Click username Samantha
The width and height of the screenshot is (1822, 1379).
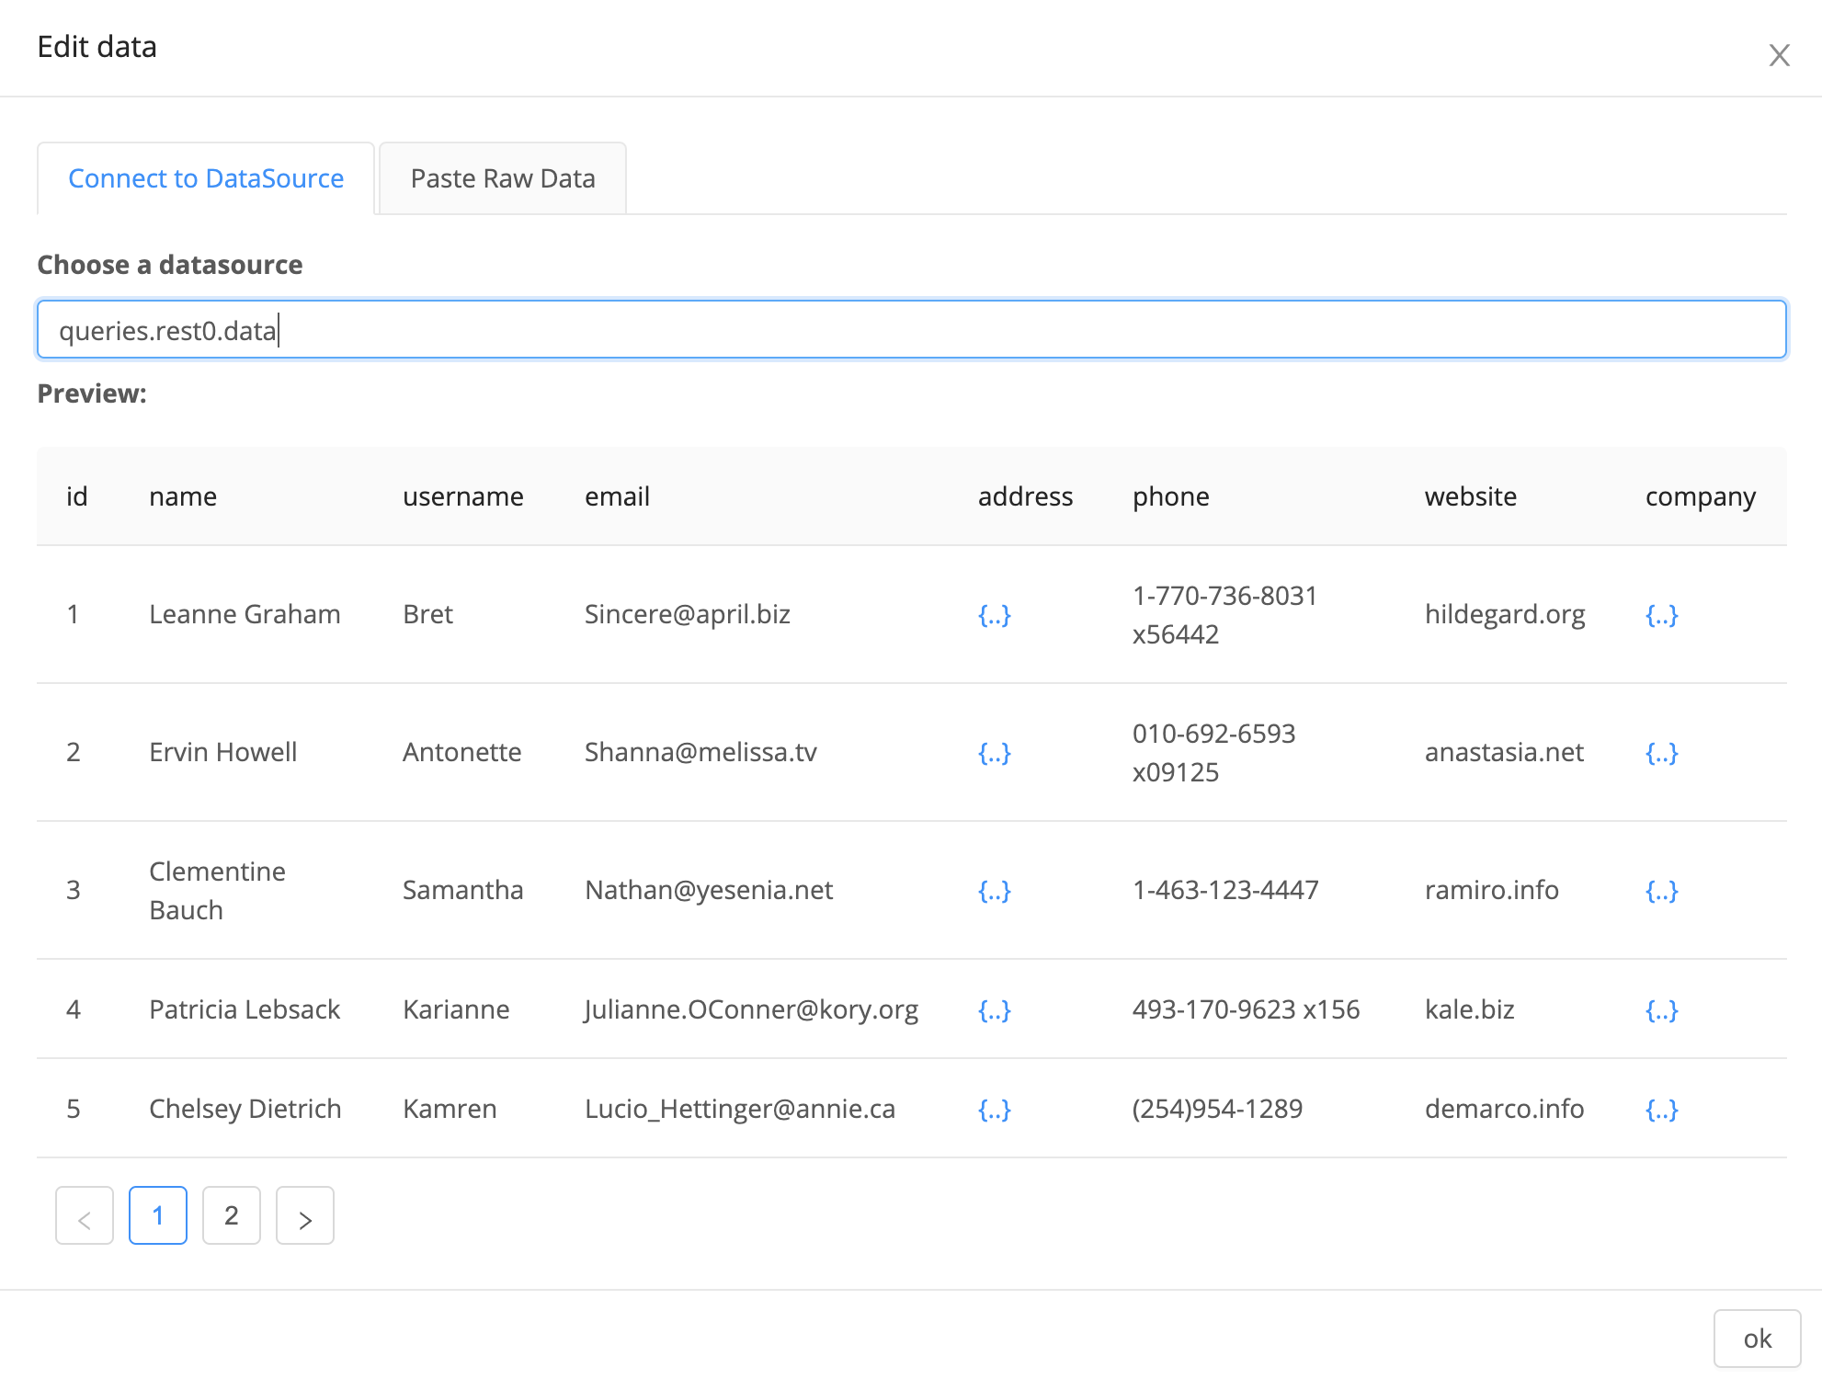(463, 890)
